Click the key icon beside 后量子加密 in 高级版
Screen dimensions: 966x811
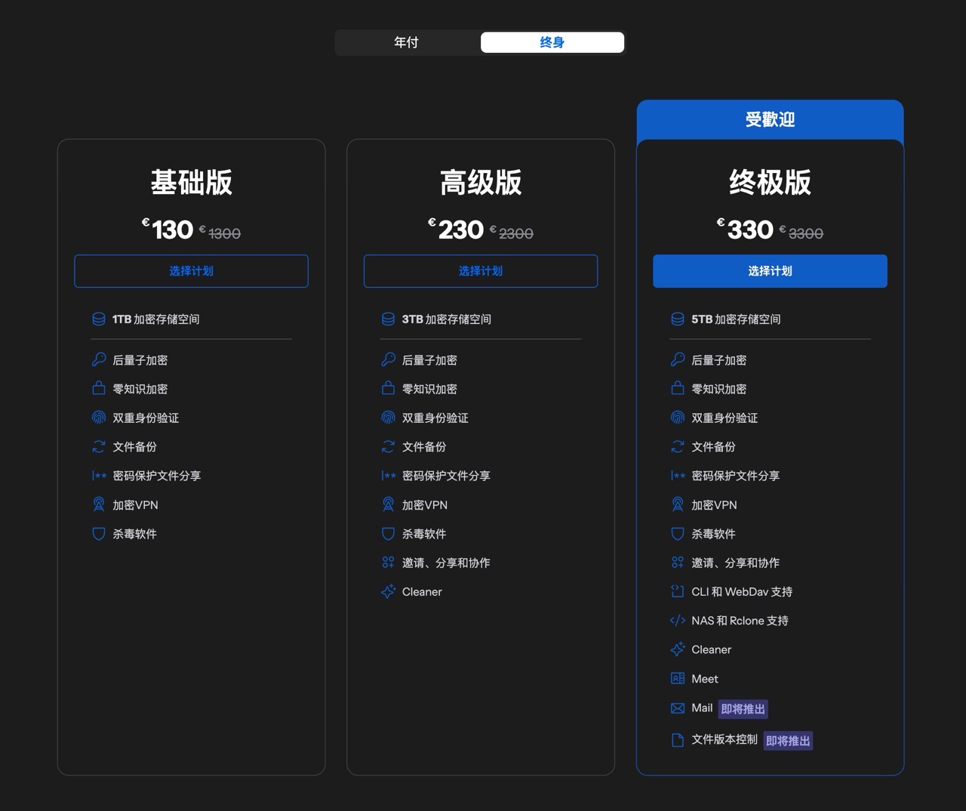388,359
